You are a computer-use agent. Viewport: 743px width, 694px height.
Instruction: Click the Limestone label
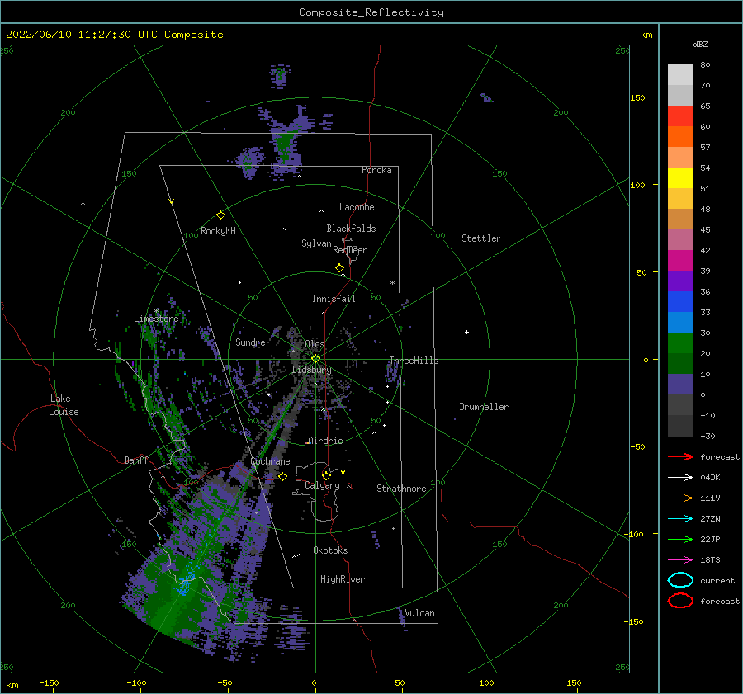(156, 319)
